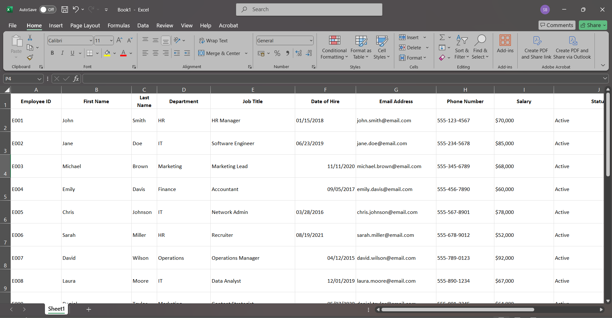
Task: Click the Format Painter brush icon
Action: [30, 58]
